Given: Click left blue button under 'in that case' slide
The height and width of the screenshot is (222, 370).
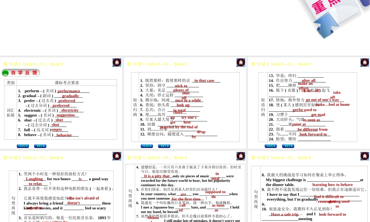Looking at the screenshot, I should [147, 146].
